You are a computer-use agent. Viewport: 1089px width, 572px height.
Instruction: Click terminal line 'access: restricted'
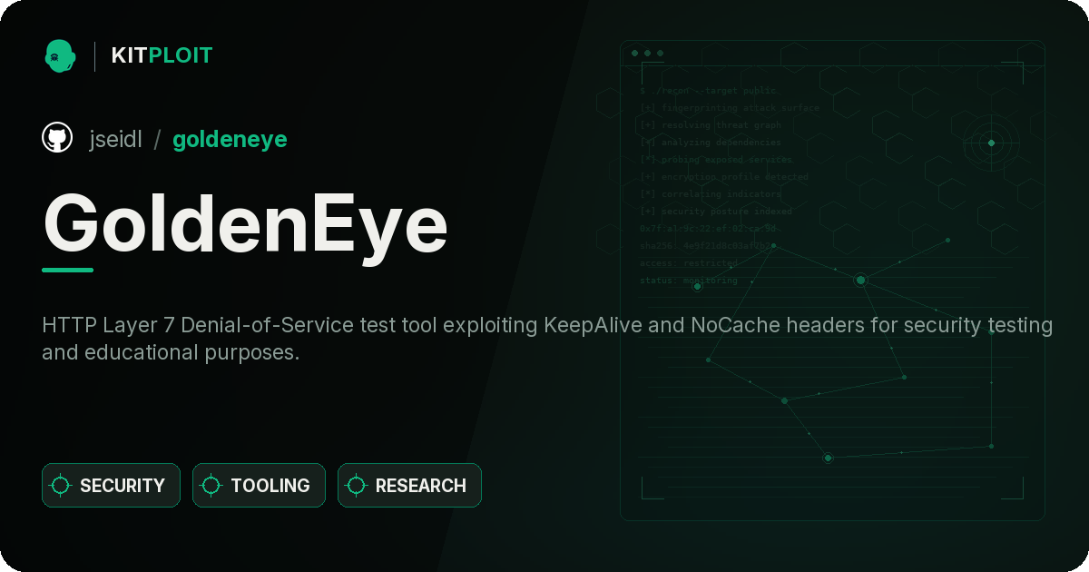tap(689, 263)
